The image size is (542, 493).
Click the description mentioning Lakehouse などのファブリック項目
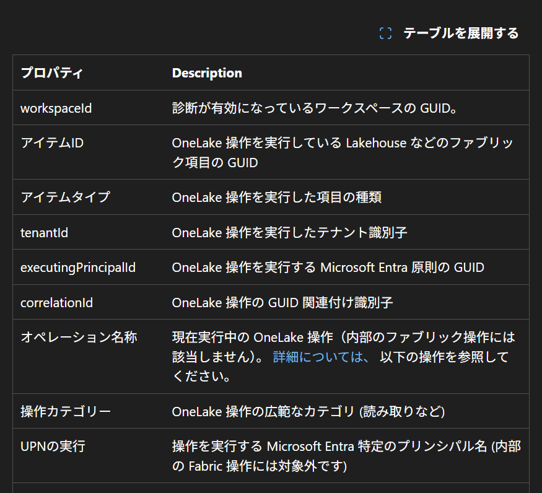click(343, 152)
